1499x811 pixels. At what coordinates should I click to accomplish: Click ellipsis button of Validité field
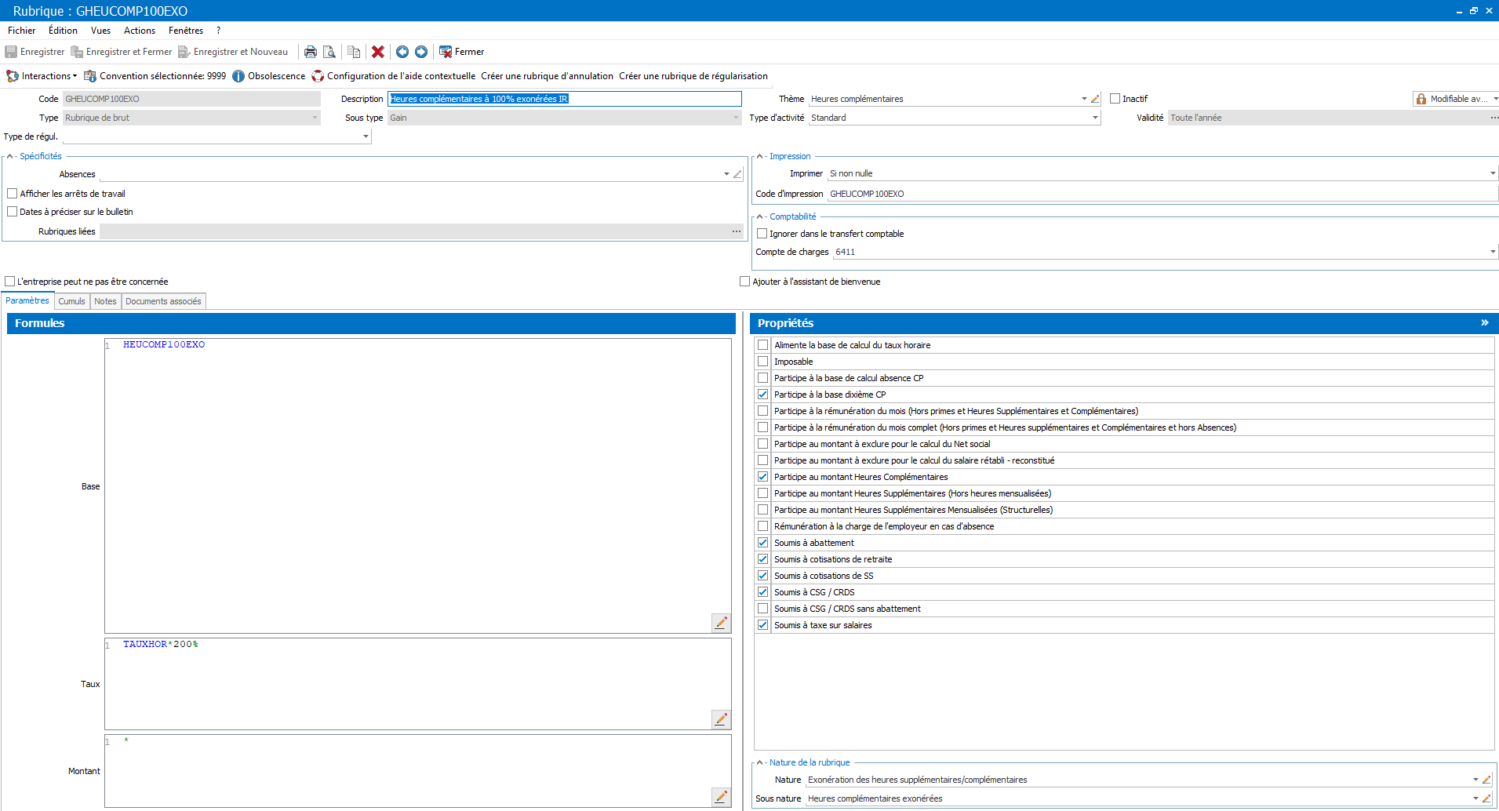tap(1494, 118)
